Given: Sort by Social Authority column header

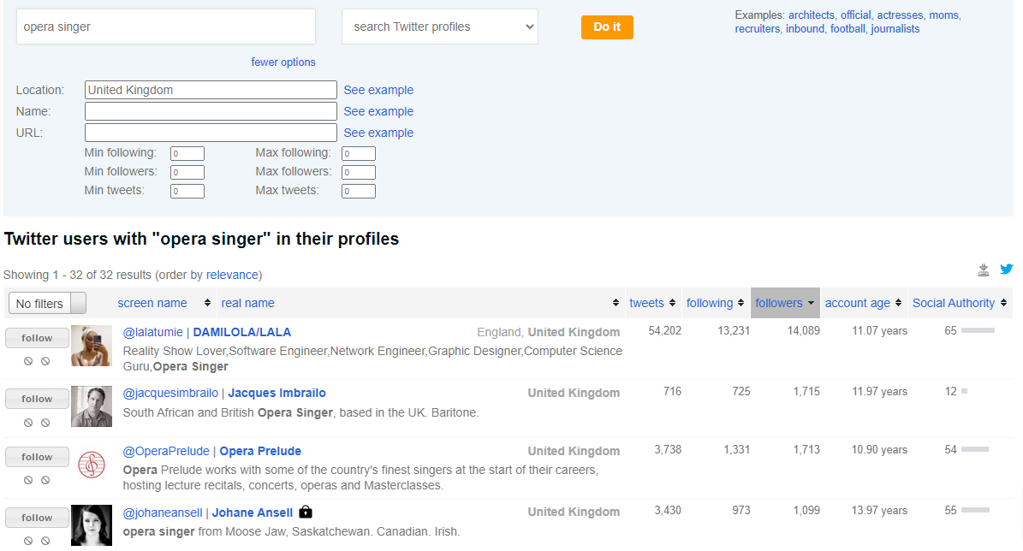Looking at the screenshot, I should (x=959, y=303).
